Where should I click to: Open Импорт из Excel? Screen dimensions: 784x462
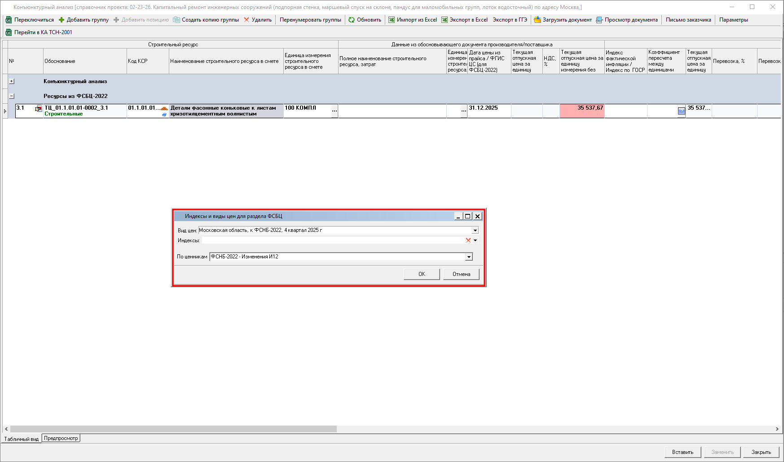coord(413,20)
